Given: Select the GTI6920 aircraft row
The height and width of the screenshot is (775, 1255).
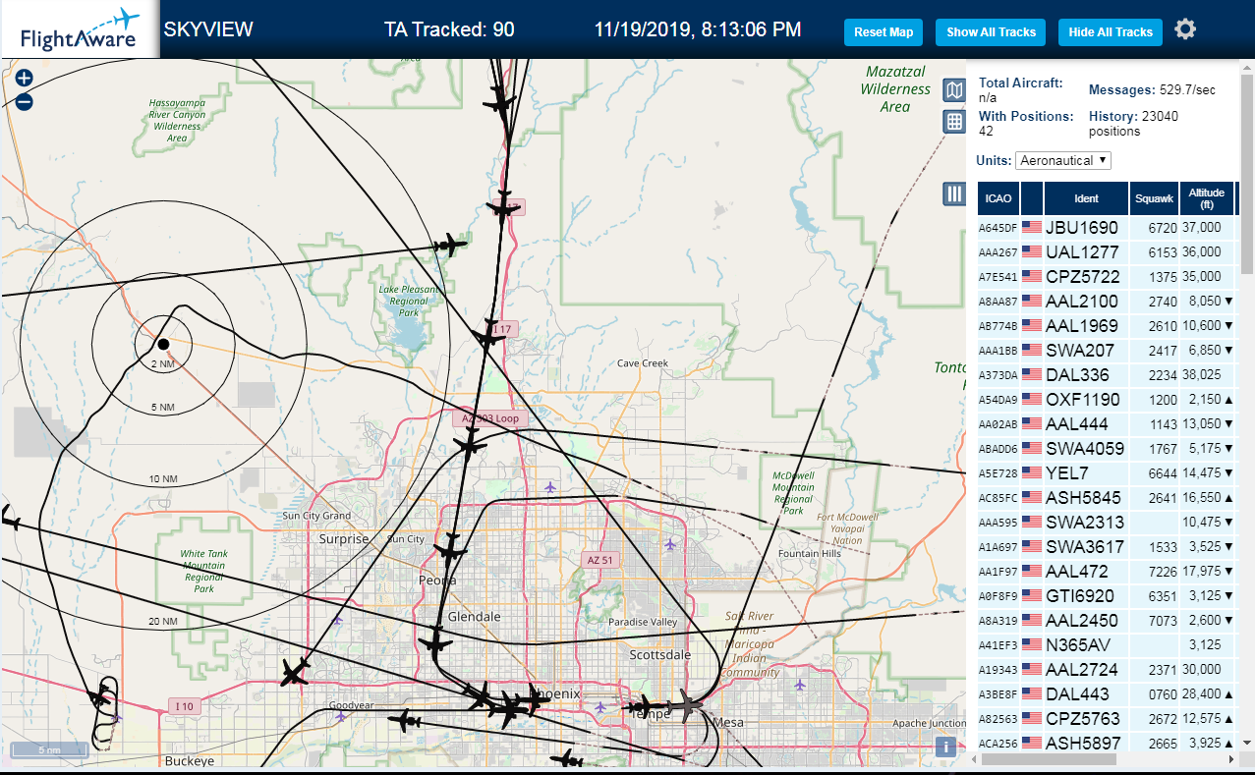Looking at the screenshot, I should [1107, 596].
